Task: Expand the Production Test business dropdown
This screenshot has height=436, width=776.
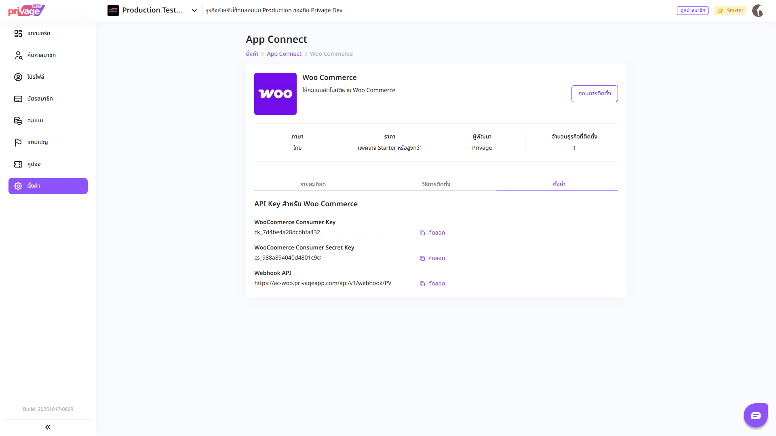Action: coord(194,10)
